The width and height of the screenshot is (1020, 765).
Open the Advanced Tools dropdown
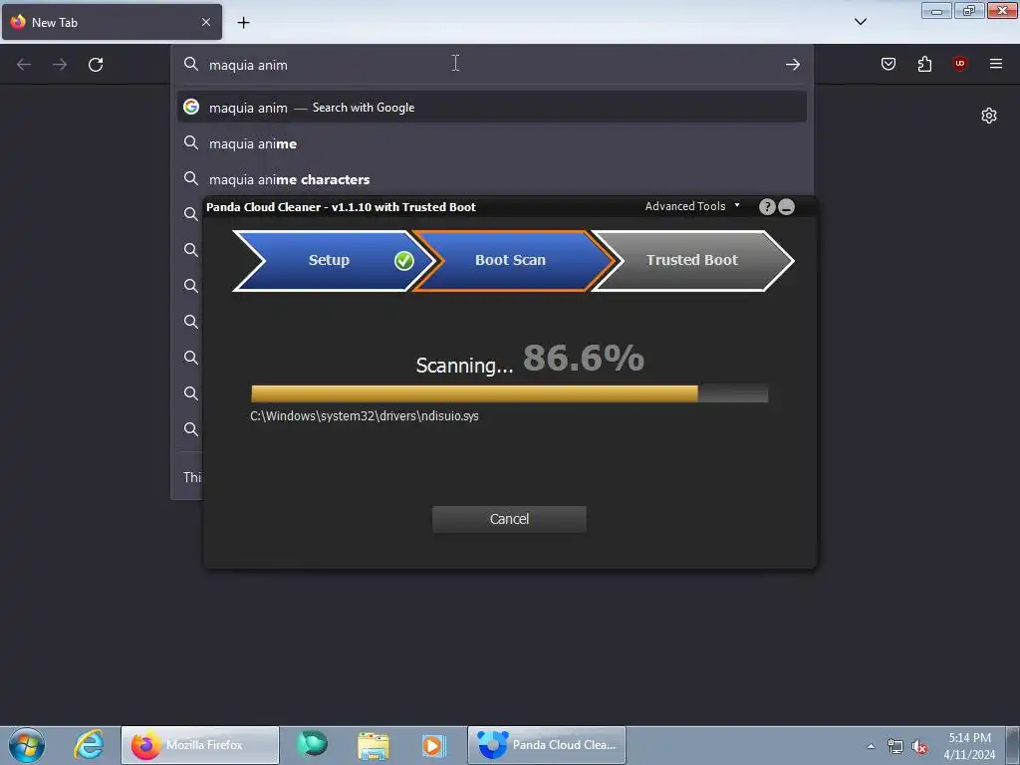pyautogui.click(x=692, y=206)
